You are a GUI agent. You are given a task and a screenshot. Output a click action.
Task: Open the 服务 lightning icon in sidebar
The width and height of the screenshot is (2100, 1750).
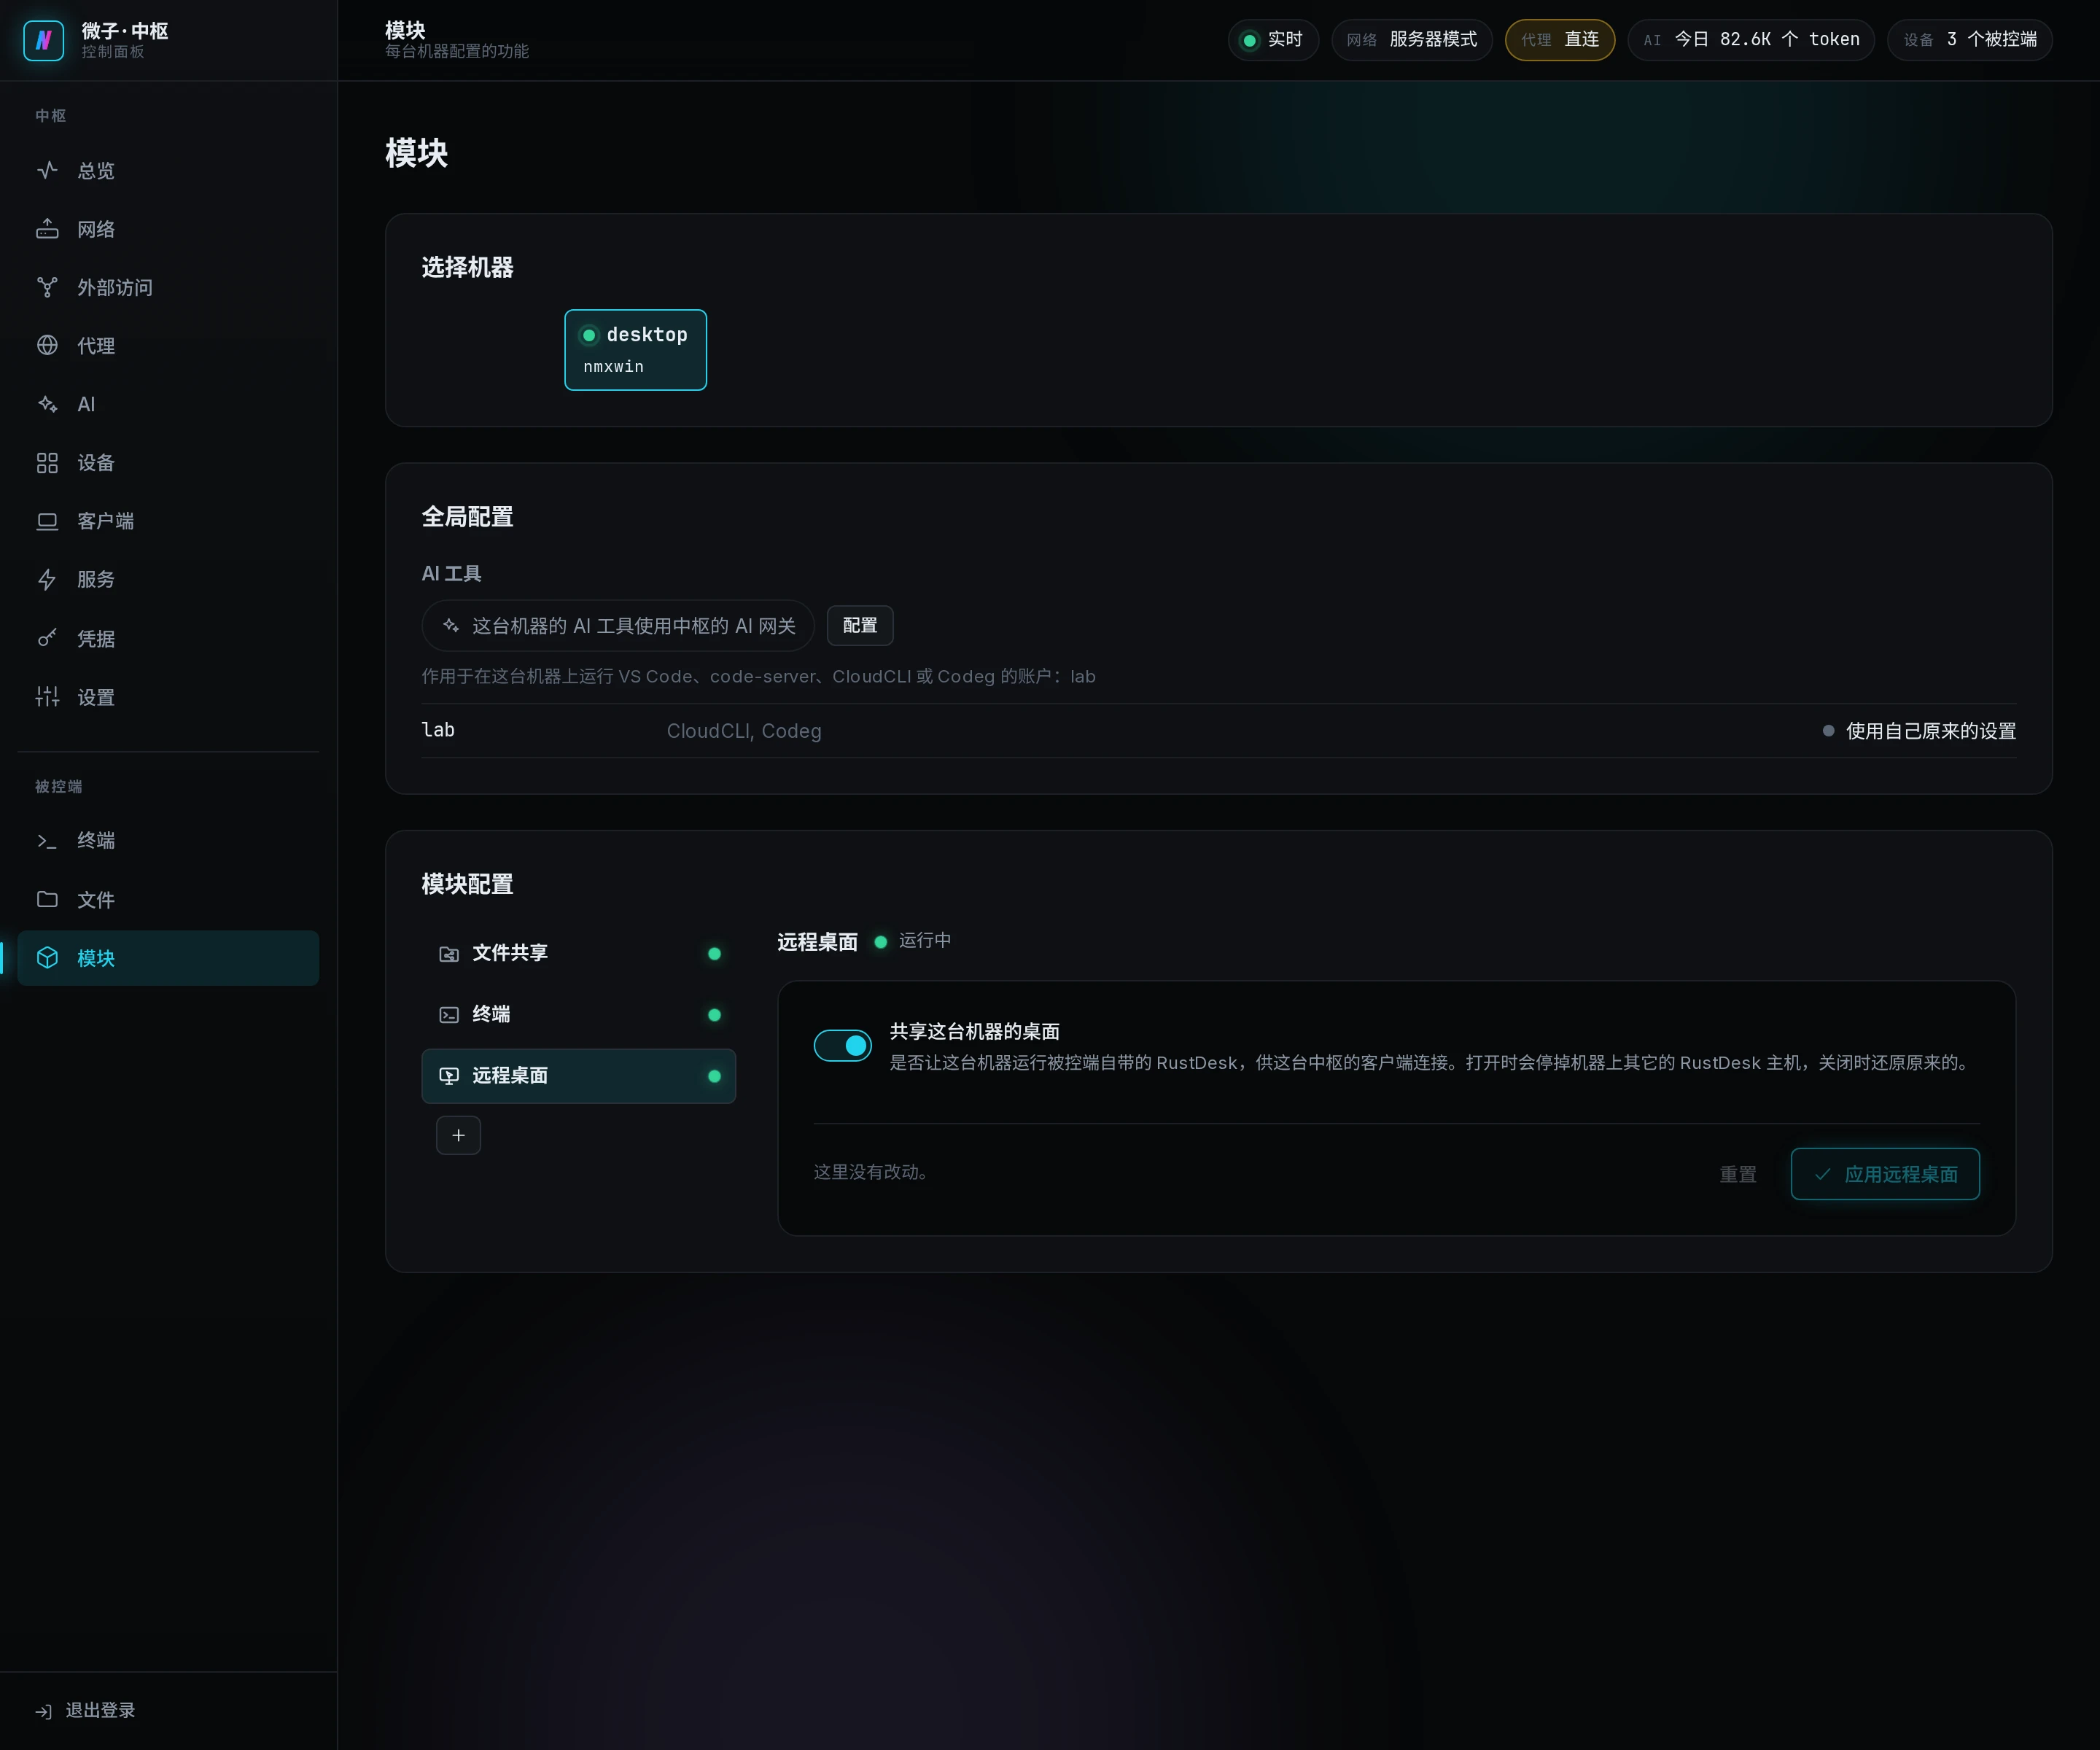pyautogui.click(x=47, y=580)
